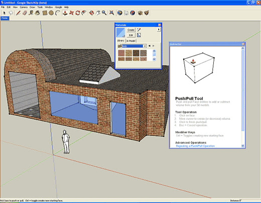Choose the Line pencil tool
261x203 pixels.
18,13
